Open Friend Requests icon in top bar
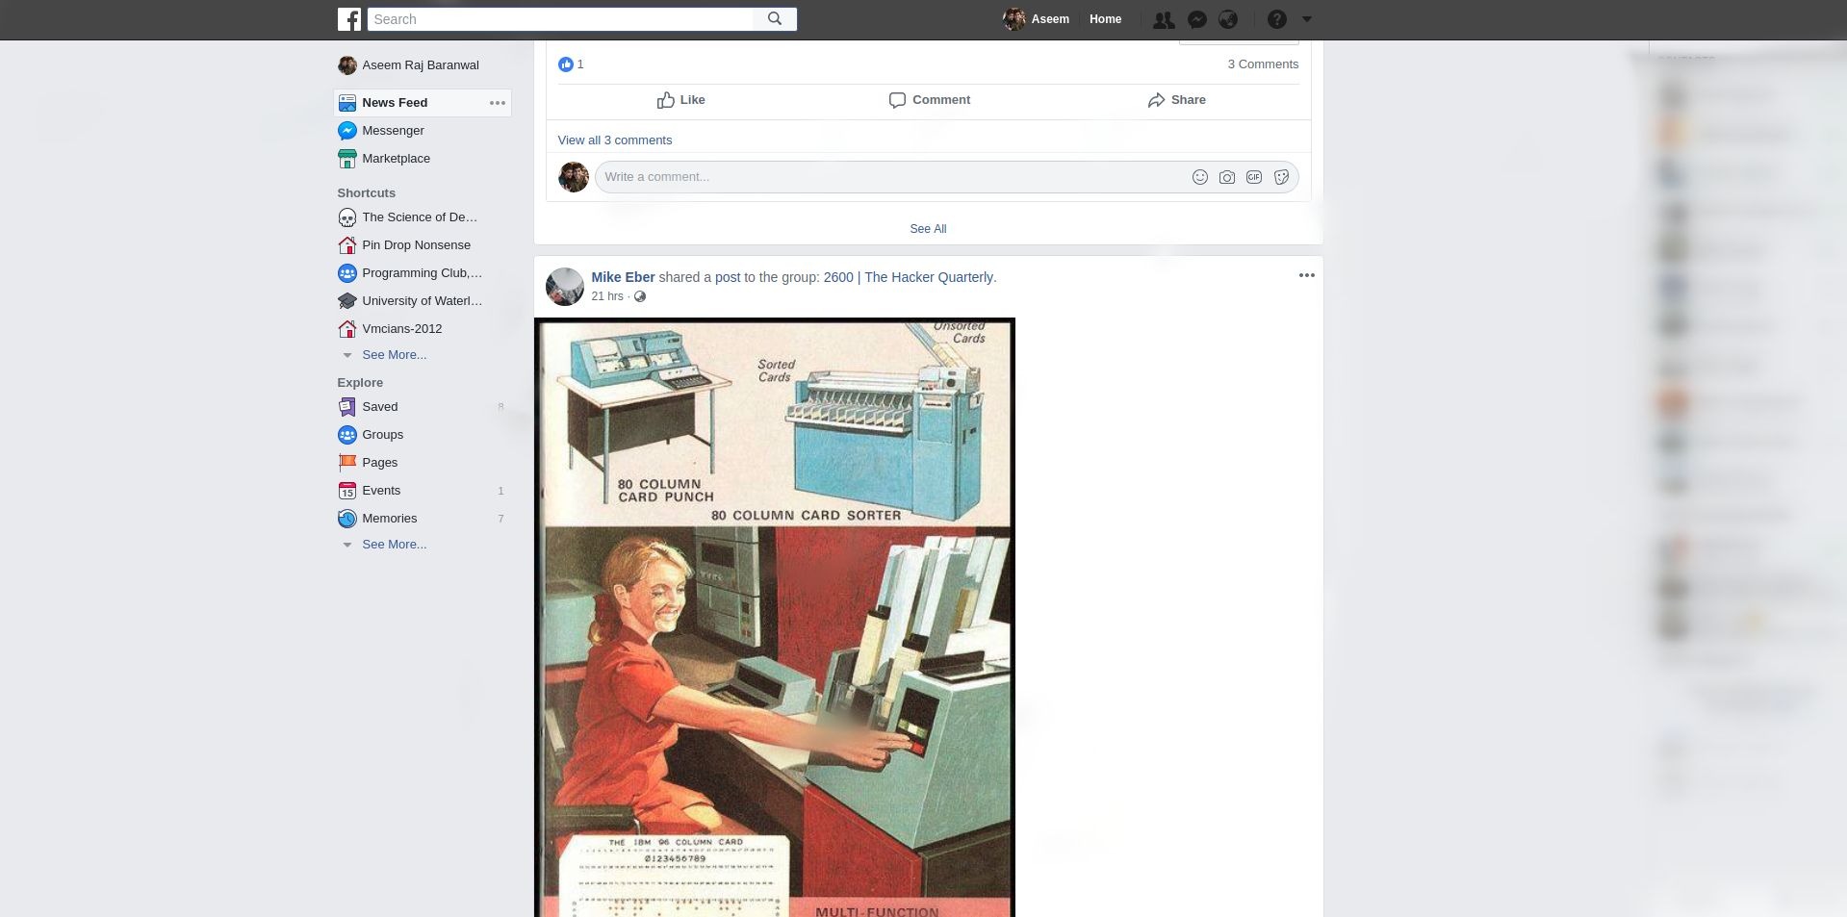1847x917 pixels. 1164,19
